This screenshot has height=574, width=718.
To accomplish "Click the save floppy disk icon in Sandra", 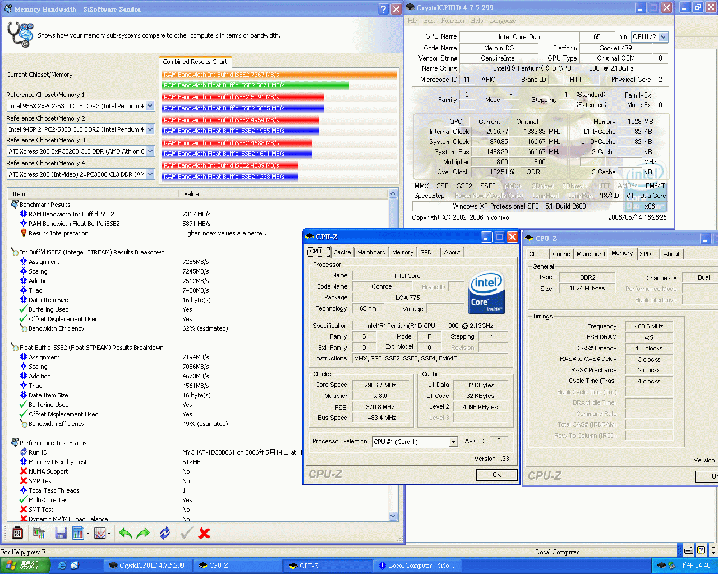I will pyautogui.click(x=61, y=533).
